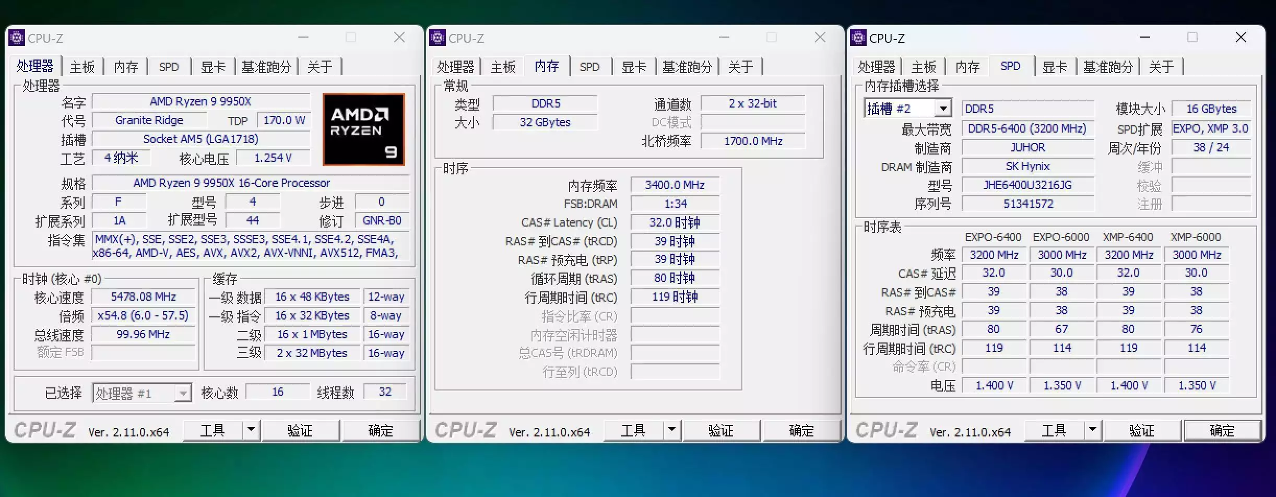Image resolution: width=1276 pixels, height=497 pixels.
Task: Click the 'x54.8 (6.0 - 57.5)' multiplier value
Action: [x=143, y=315]
